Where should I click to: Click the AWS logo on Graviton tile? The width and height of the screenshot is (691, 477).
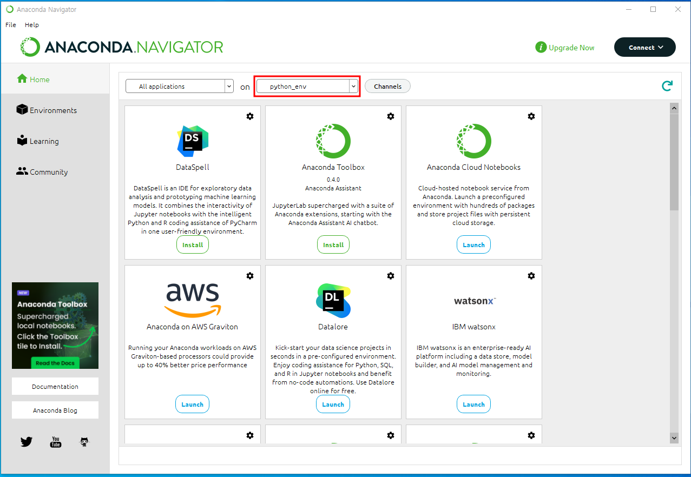pos(193,300)
